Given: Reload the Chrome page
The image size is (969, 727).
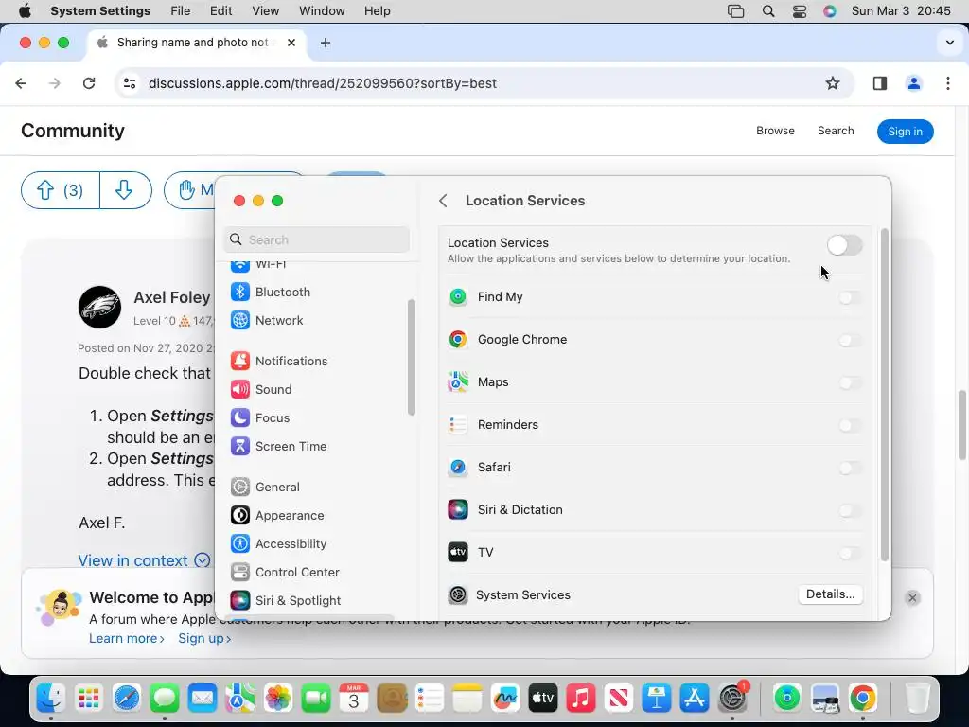Looking at the screenshot, I should (x=89, y=83).
